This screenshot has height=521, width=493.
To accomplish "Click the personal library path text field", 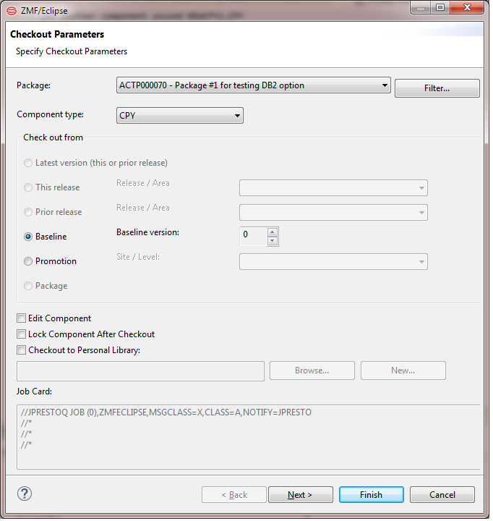I will click(140, 371).
